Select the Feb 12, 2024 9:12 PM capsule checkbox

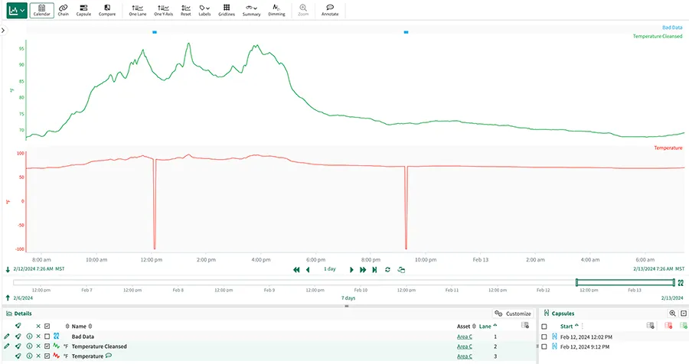click(x=544, y=346)
